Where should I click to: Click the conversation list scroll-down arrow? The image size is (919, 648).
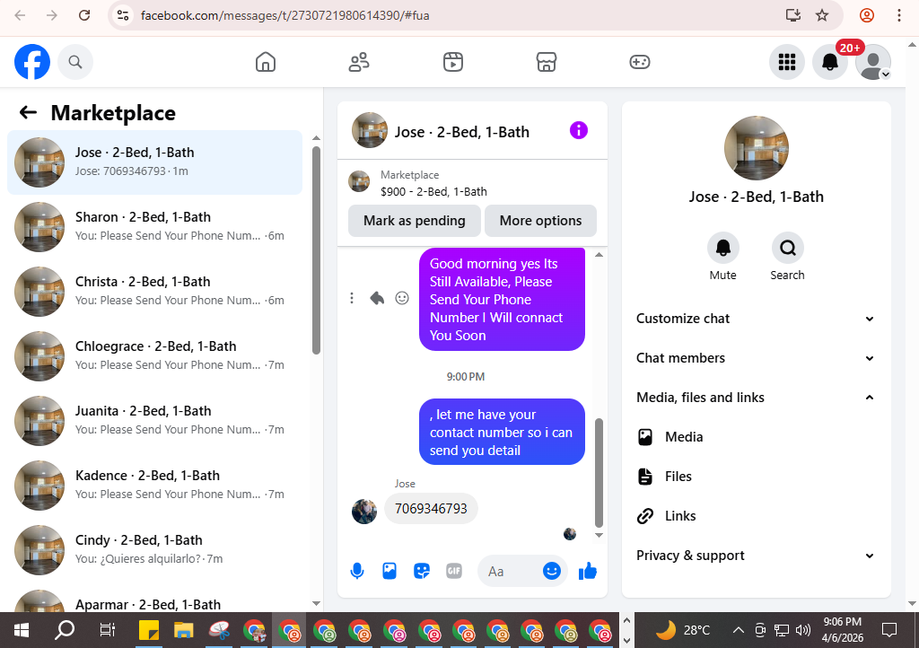317,603
